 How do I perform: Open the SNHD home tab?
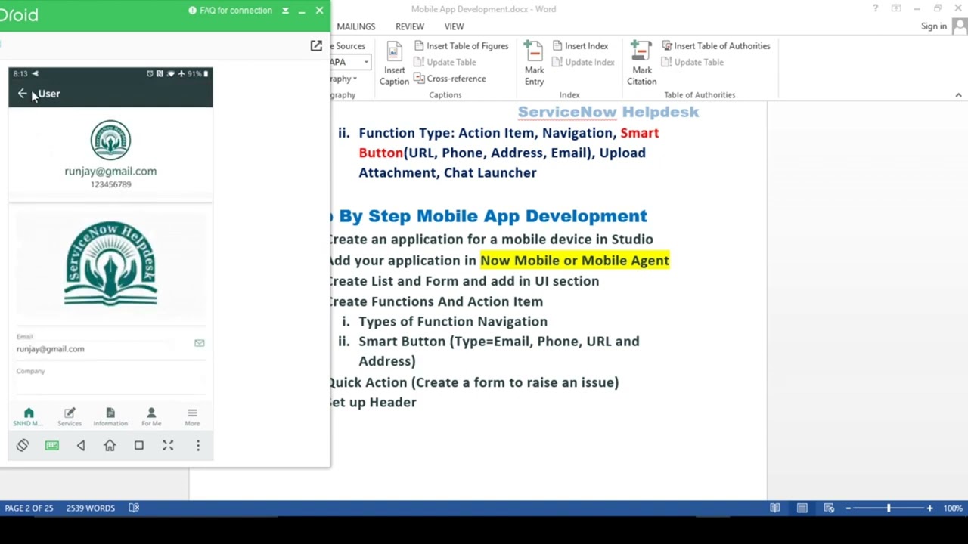click(x=29, y=416)
